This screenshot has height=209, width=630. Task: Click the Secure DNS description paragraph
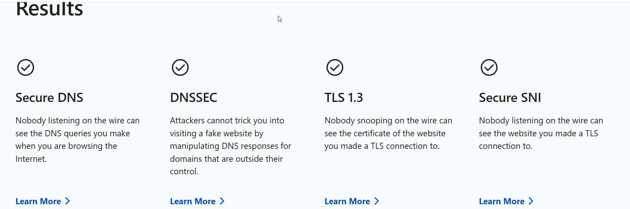[77, 140]
